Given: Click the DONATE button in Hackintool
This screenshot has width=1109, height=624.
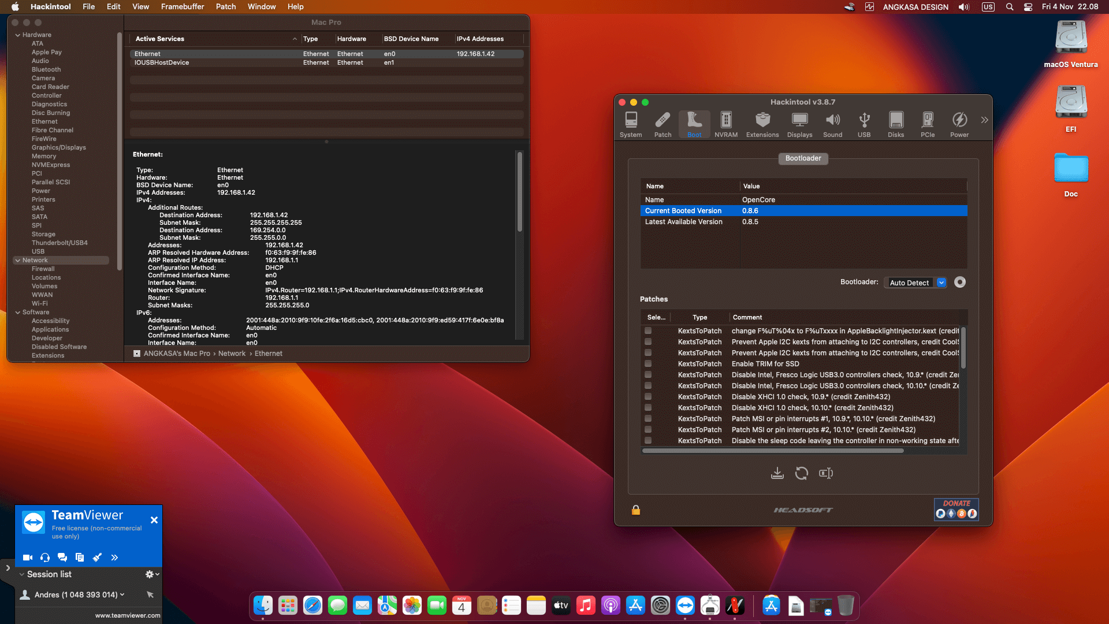Looking at the screenshot, I should point(957,509).
